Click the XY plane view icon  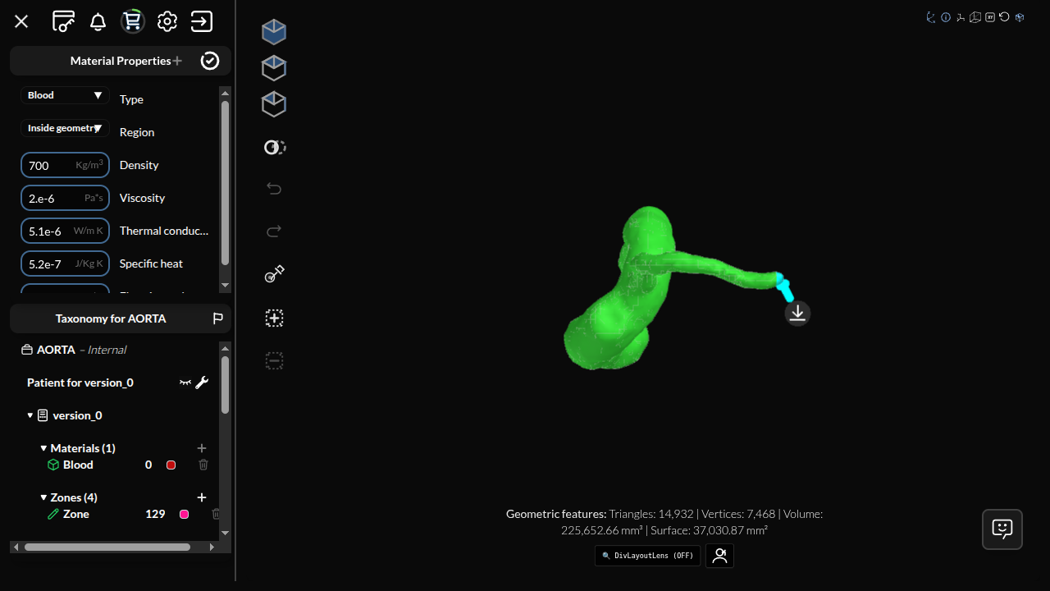pyautogui.click(x=989, y=16)
